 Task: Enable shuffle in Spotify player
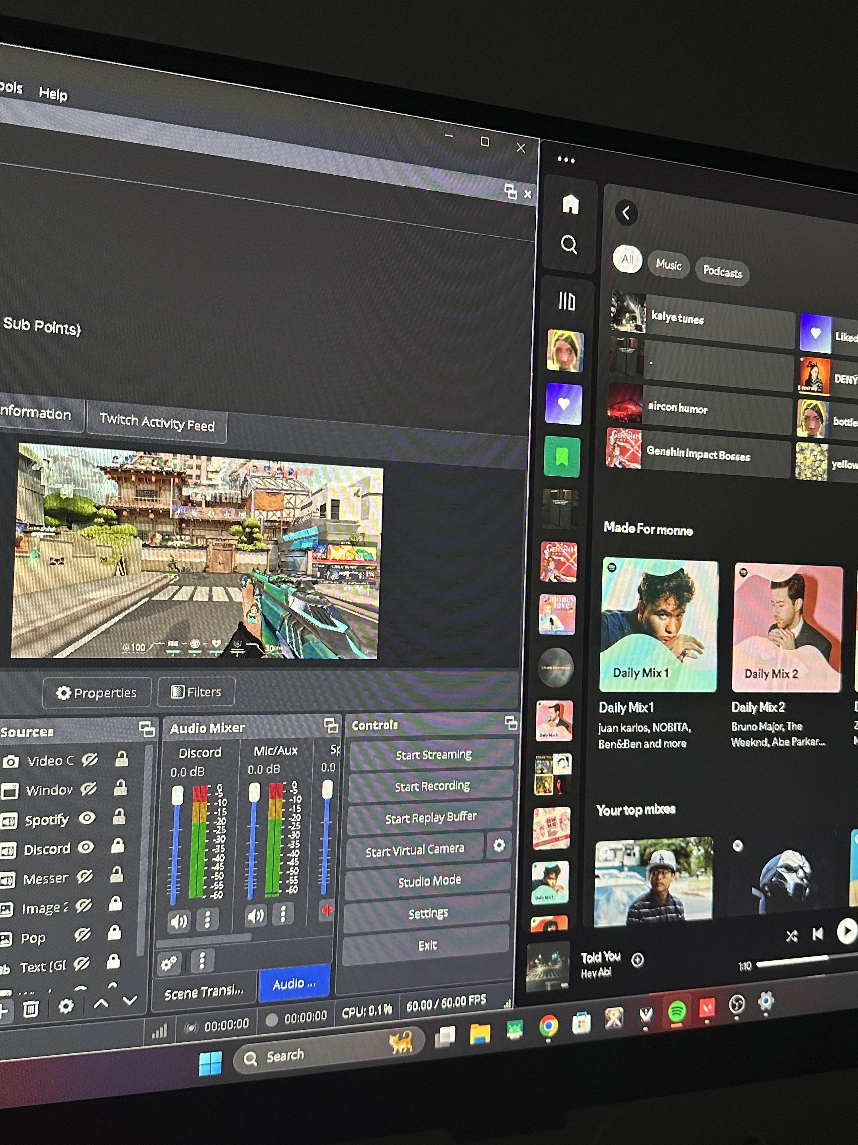click(x=791, y=935)
